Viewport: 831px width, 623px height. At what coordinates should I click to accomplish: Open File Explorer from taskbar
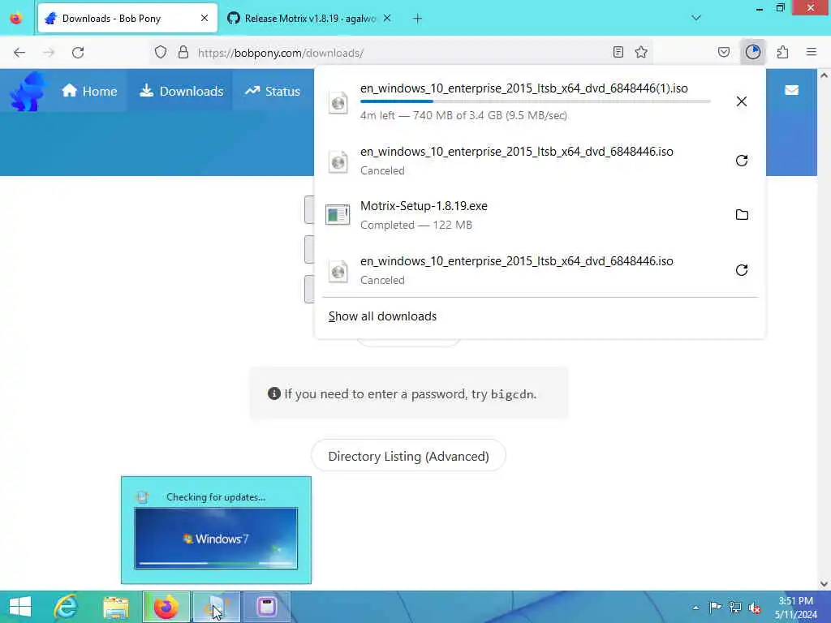[x=116, y=607]
